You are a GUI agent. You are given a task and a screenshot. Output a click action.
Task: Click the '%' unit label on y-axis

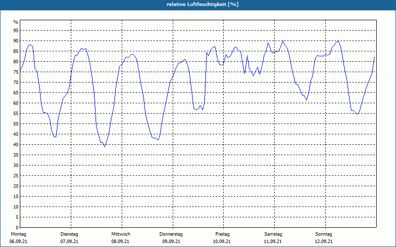16,22
